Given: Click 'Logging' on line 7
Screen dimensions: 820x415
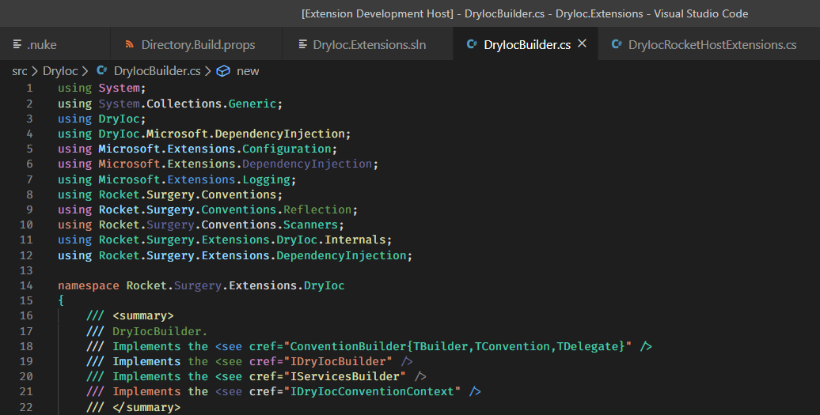Looking at the screenshot, I should pos(266,179).
